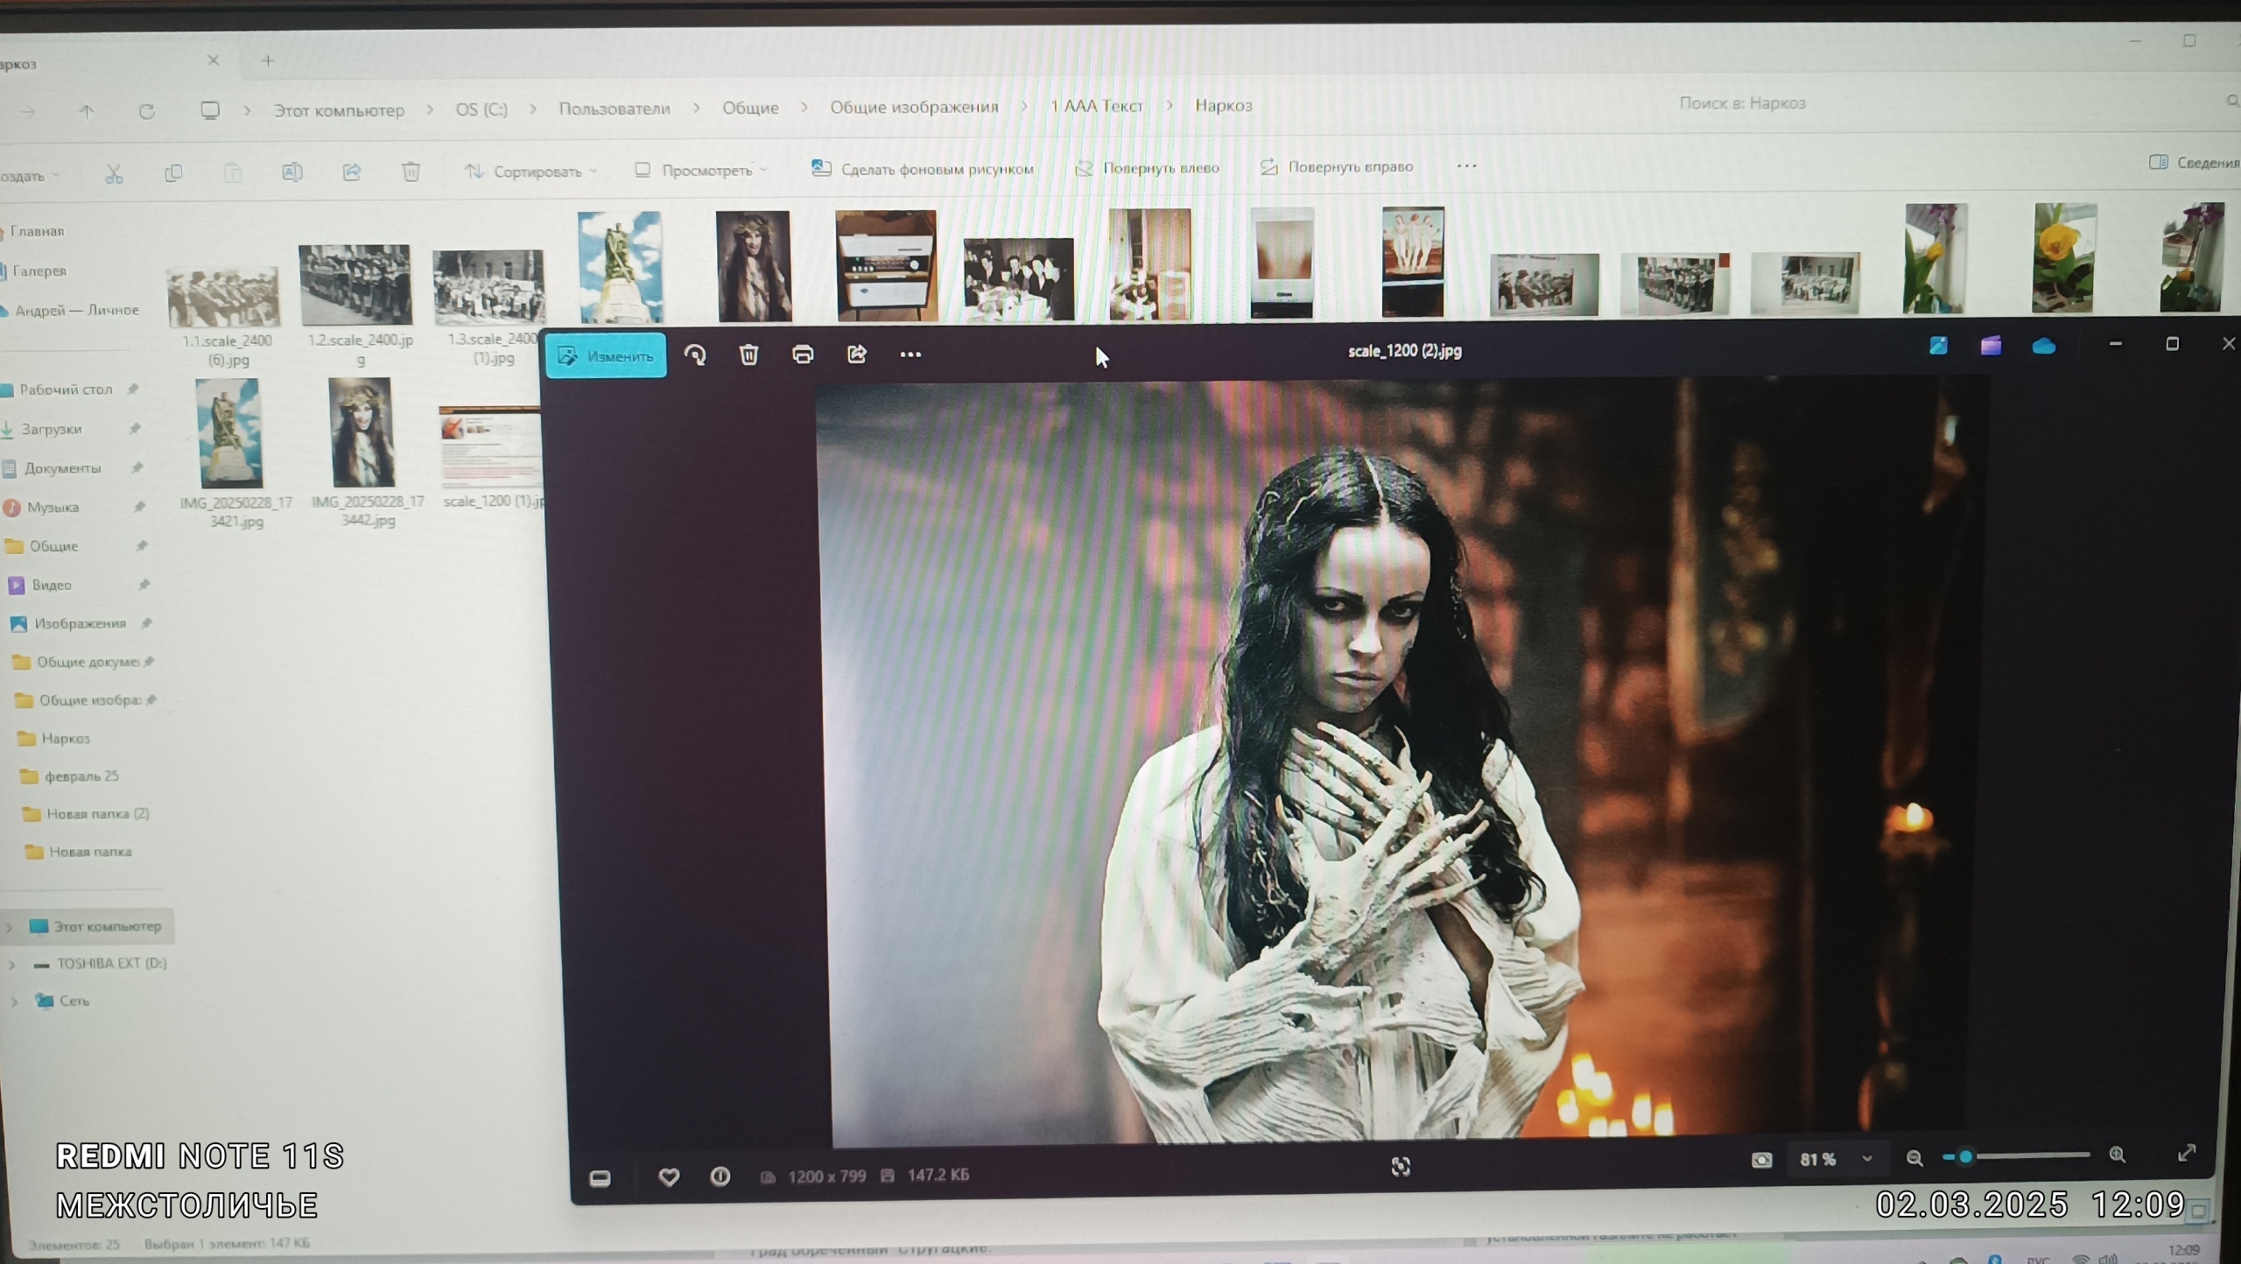
Task: Click the Изменить edit button
Action: click(x=606, y=355)
